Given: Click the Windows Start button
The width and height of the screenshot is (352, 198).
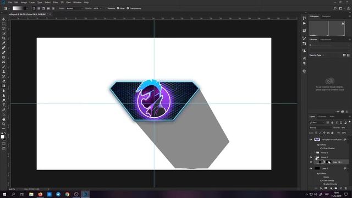Looking at the screenshot, I should coord(4,194).
